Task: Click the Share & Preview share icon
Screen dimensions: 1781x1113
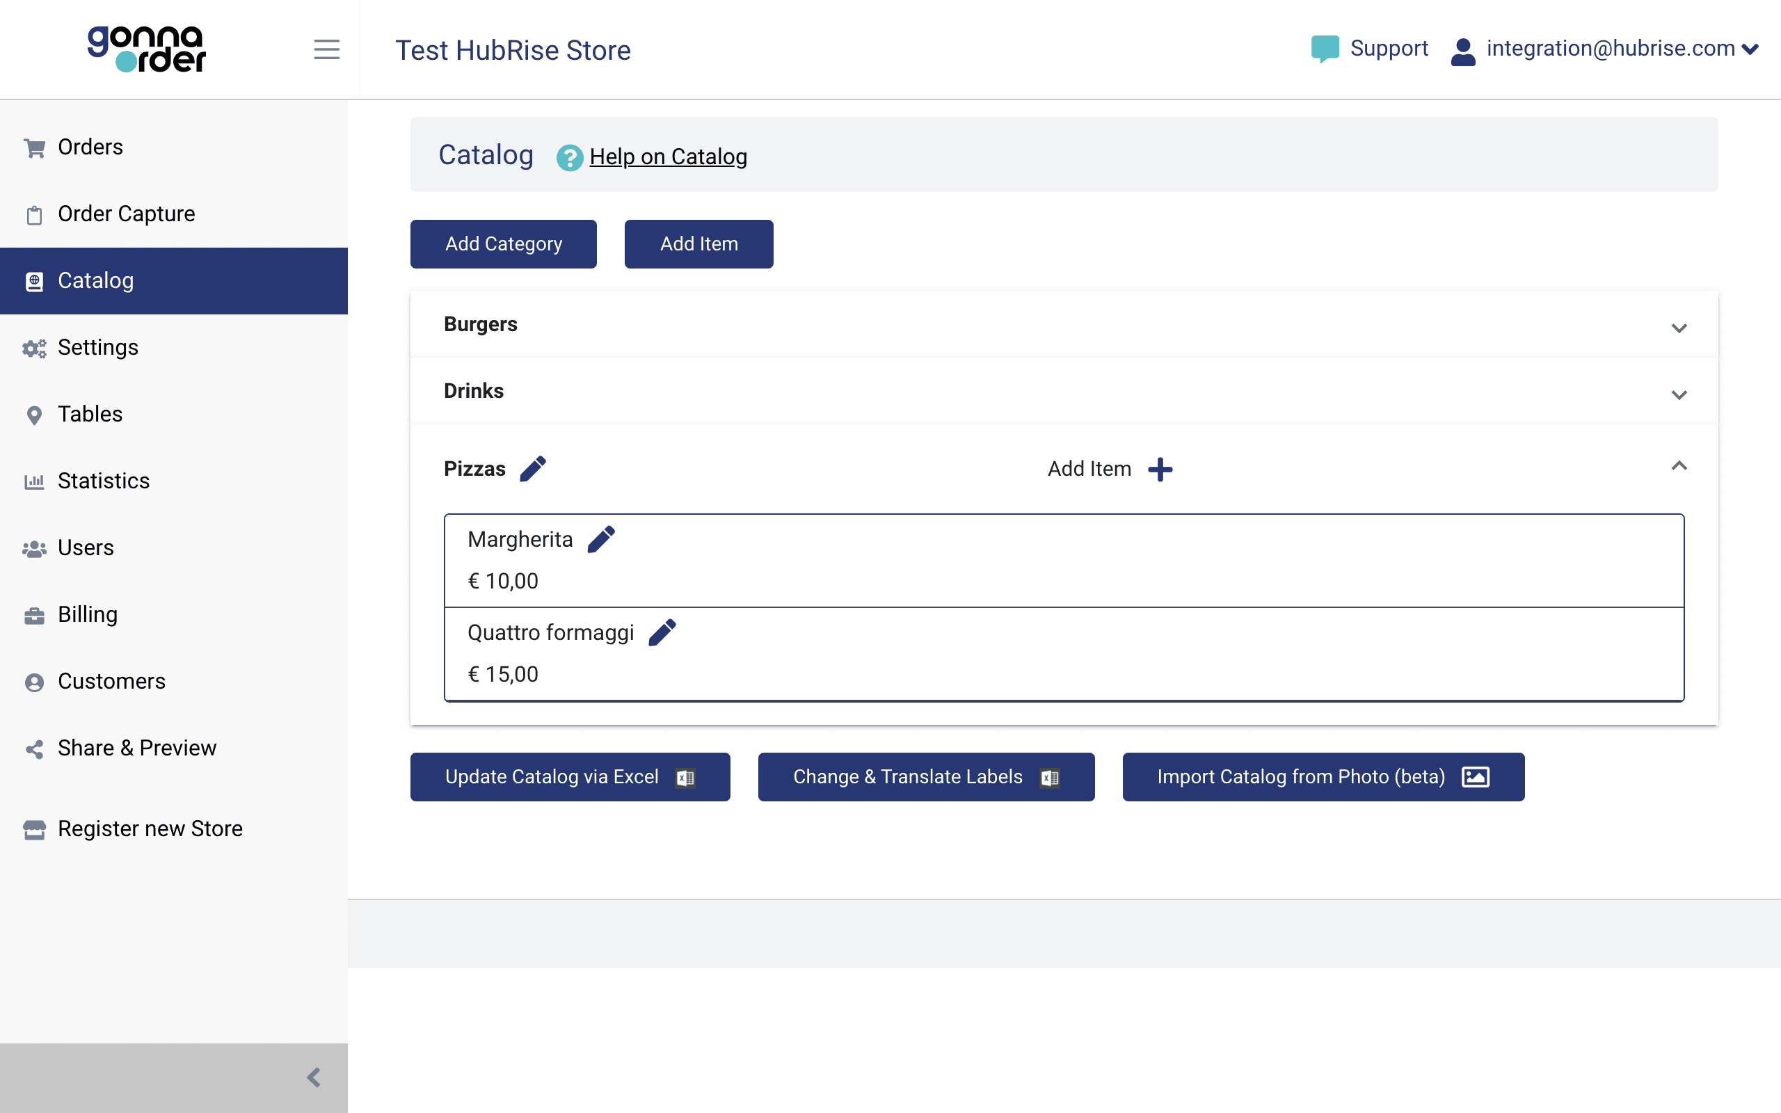Action: (x=35, y=748)
